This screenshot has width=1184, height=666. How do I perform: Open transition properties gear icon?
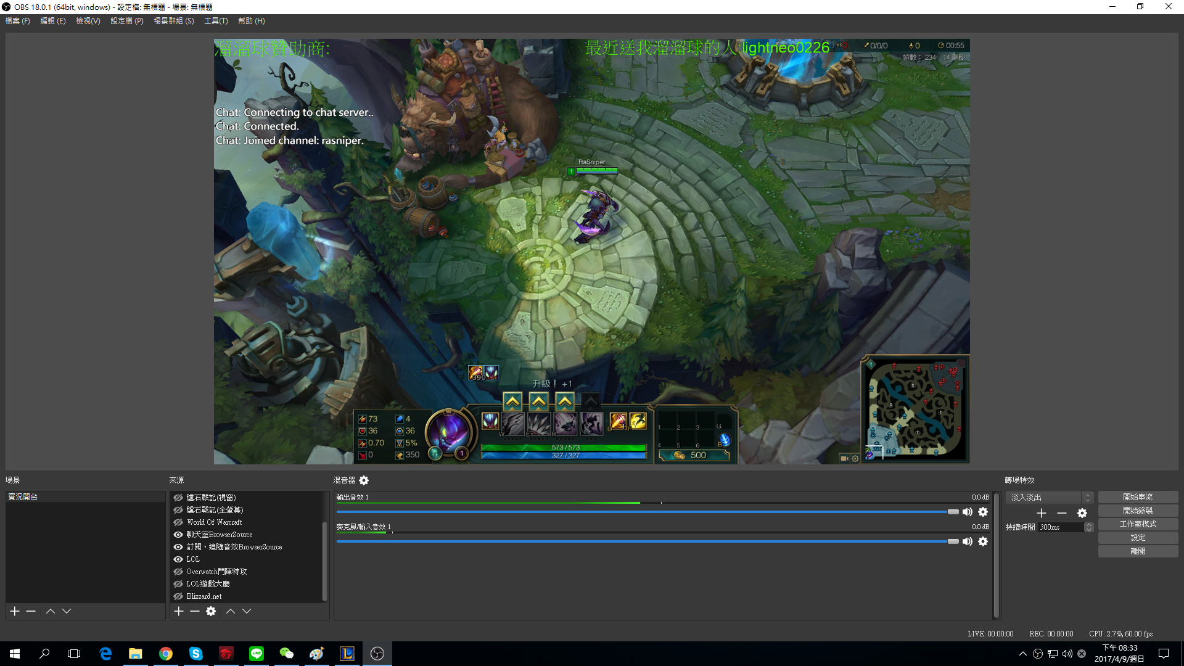point(1082,513)
